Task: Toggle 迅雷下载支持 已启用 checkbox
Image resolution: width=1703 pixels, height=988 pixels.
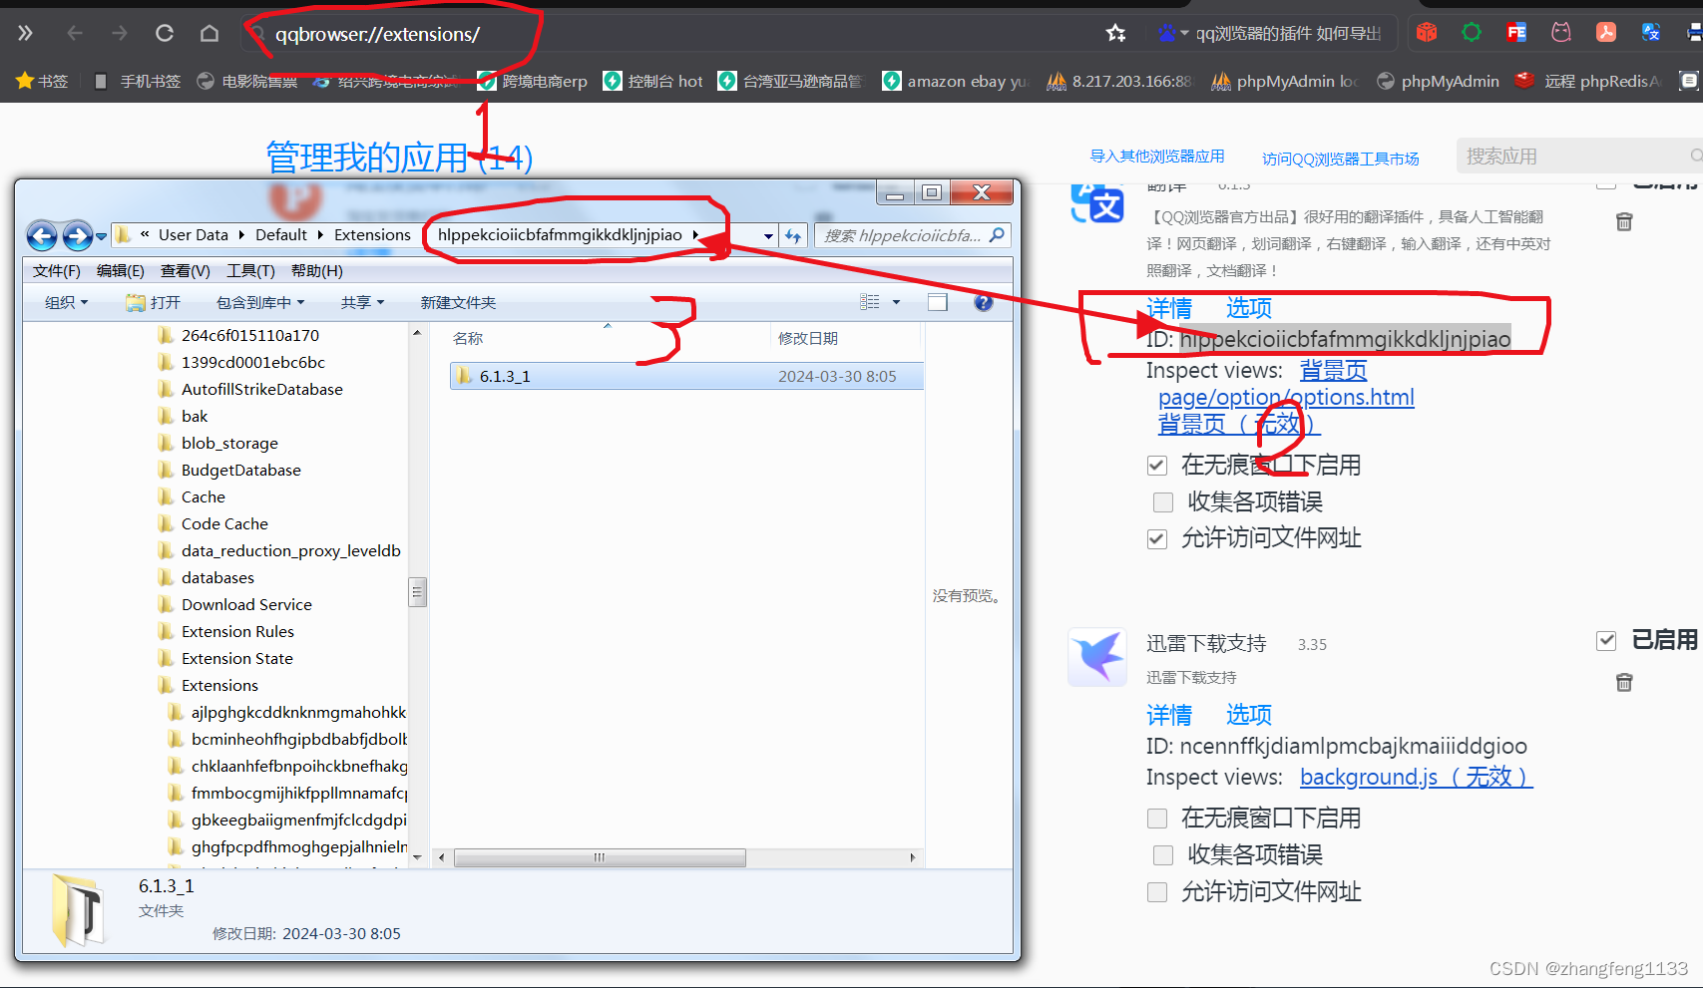Action: [1606, 640]
